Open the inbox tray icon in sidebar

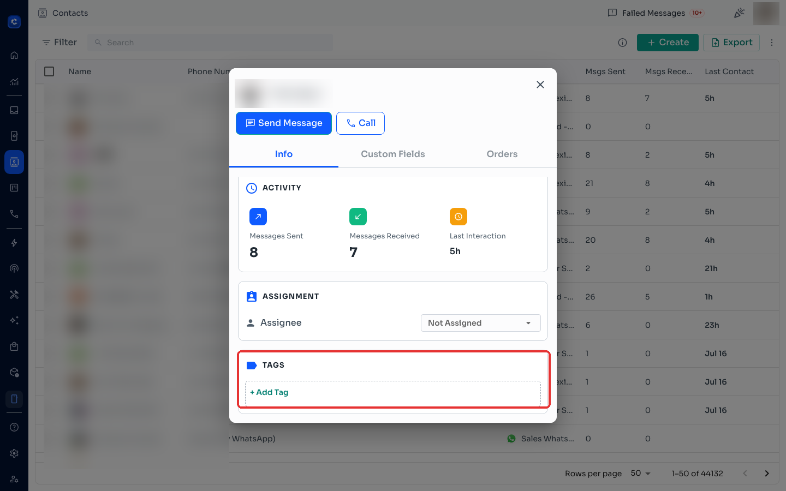pos(14,110)
